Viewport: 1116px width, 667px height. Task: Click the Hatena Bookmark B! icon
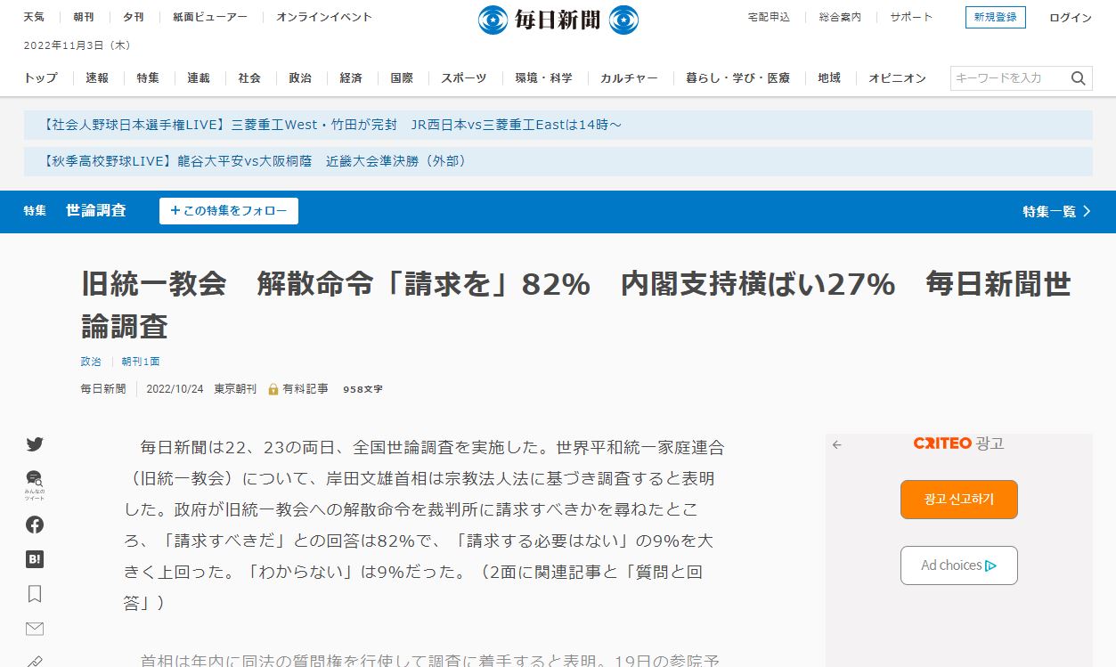35,559
